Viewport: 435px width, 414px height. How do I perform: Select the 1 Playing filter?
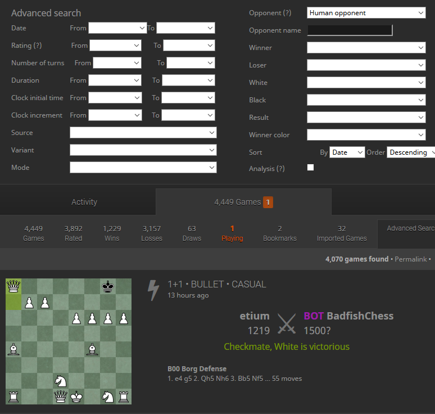point(232,233)
